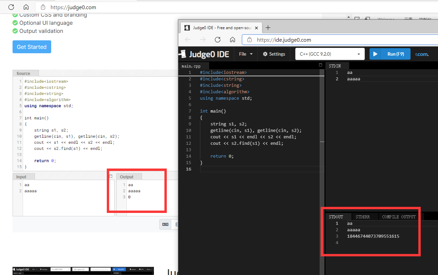Click the translate icon below the Input panel

(165, 224)
